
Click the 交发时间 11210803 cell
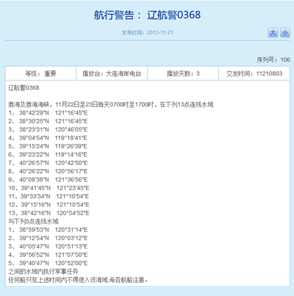coord(254,73)
